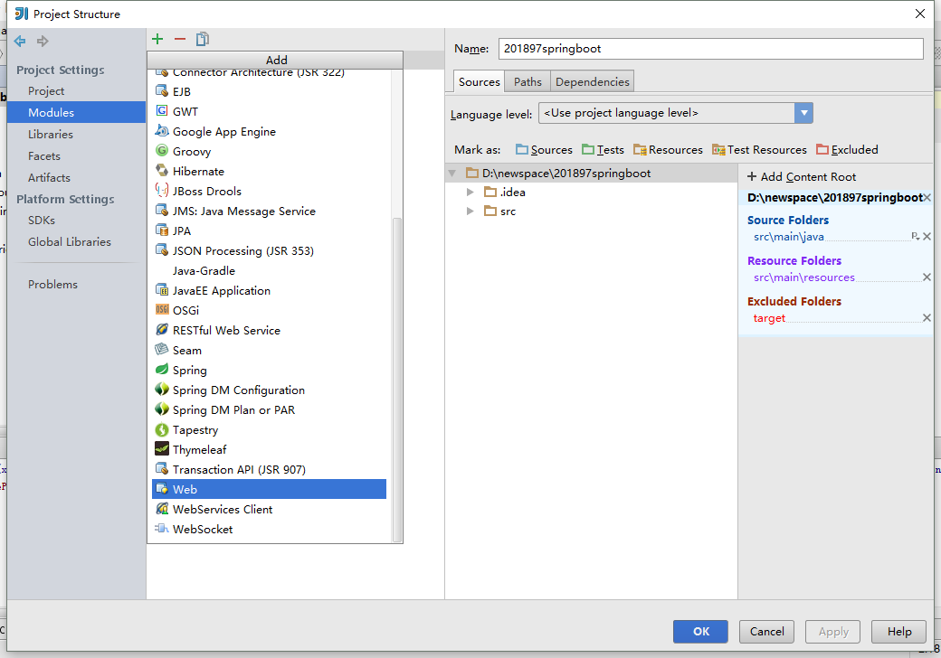This screenshot has height=658, width=941.
Task: Expand the .idea folder node
Action: pos(470,193)
